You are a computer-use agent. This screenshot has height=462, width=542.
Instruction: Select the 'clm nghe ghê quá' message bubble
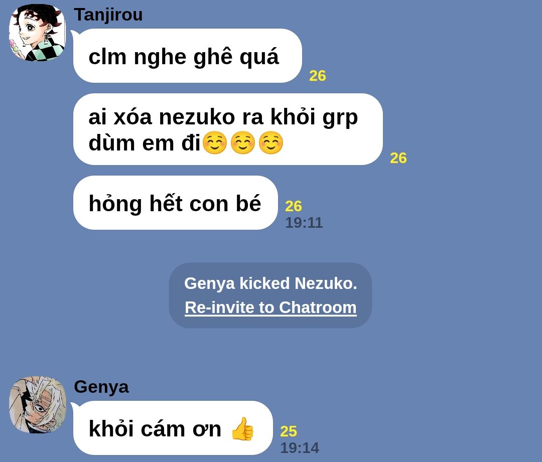tap(187, 56)
